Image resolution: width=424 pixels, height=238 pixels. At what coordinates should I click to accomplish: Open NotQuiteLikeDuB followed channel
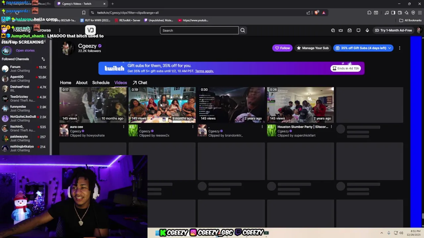click(x=25, y=118)
